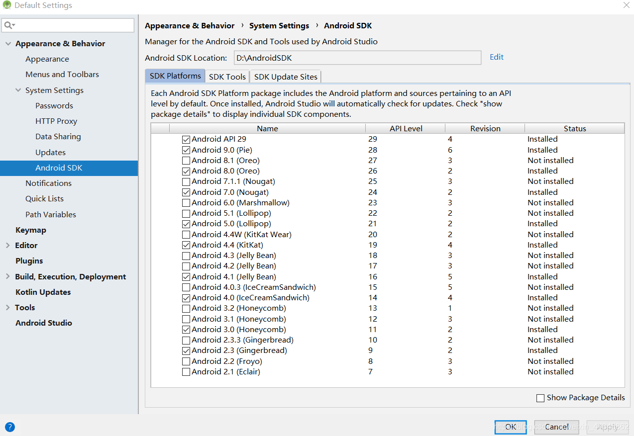
Task: Open Appearance settings in sidebar
Action: (47, 59)
